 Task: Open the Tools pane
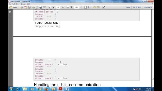(x=128, y=7)
